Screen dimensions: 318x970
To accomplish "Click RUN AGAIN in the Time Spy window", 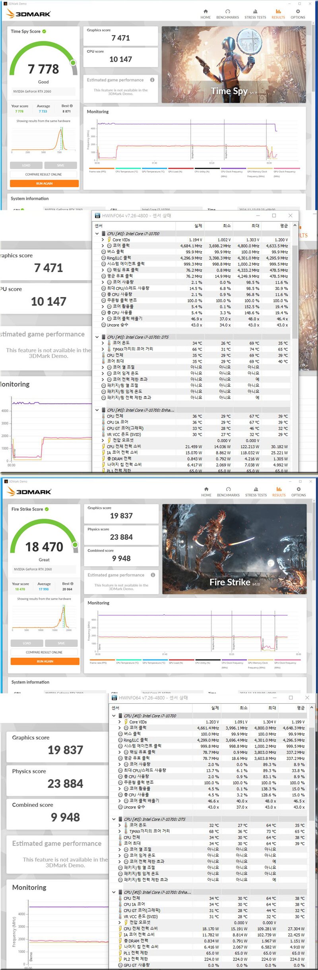I will (x=44, y=184).
